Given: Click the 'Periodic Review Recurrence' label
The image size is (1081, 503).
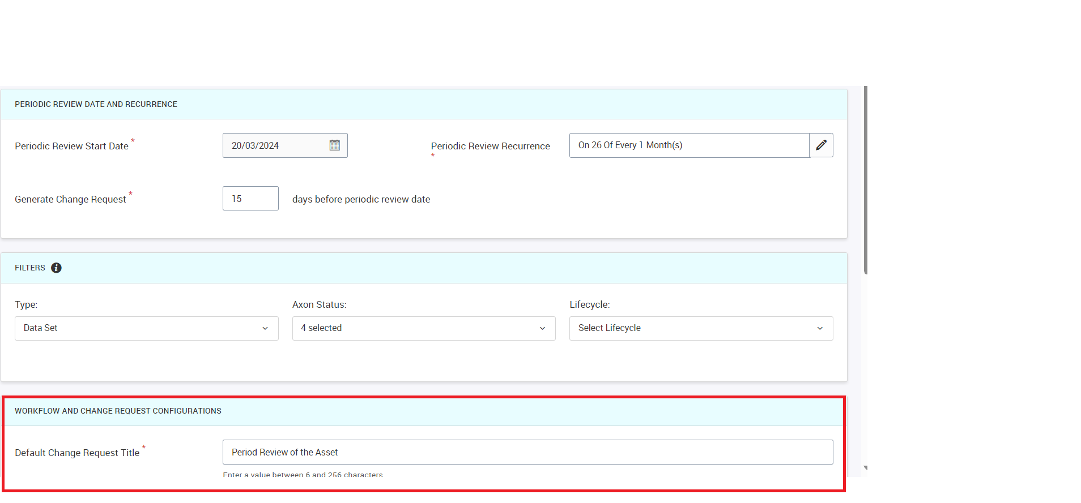Looking at the screenshot, I should [491, 146].
